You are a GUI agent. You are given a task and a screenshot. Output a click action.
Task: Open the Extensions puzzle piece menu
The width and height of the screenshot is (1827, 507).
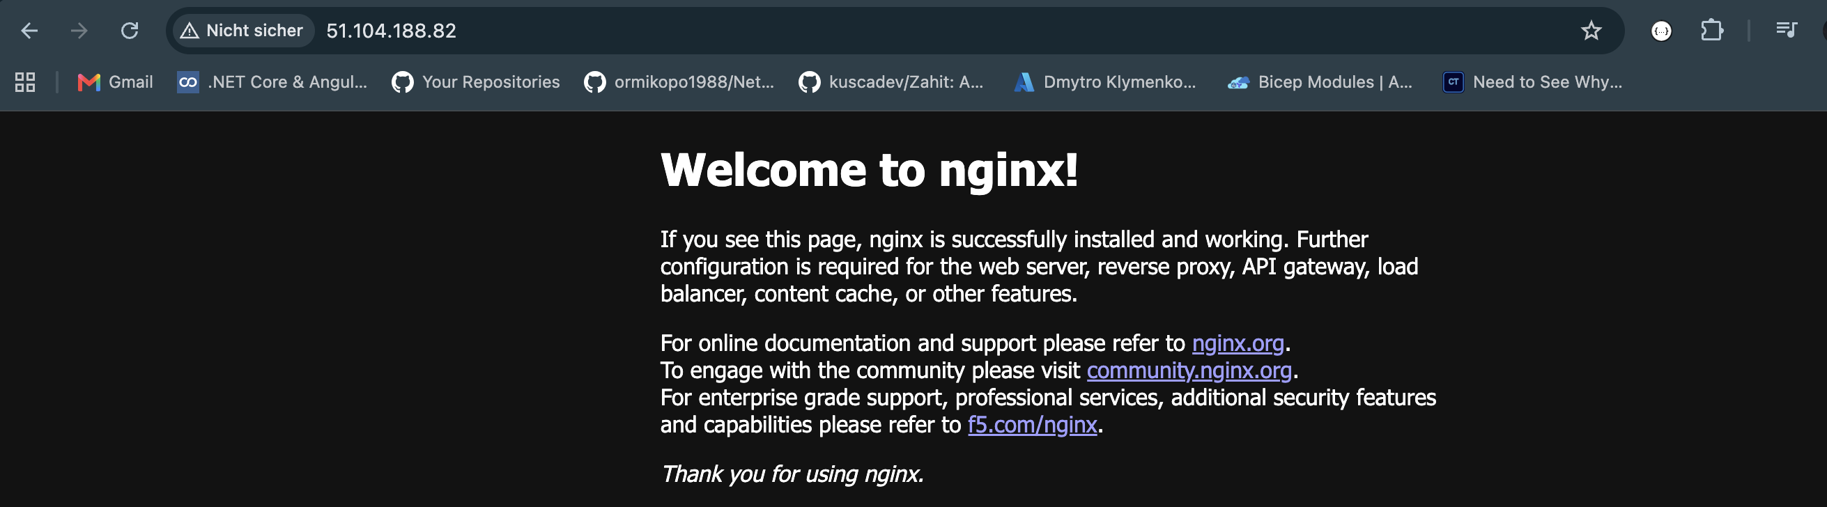pos(1711,31)
